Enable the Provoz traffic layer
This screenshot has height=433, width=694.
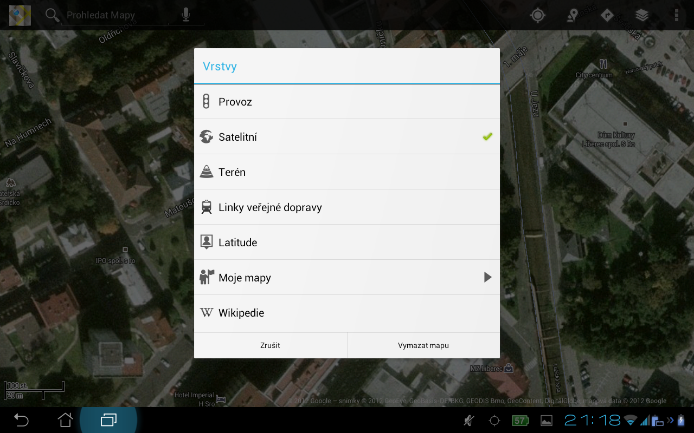coord(346,102)
